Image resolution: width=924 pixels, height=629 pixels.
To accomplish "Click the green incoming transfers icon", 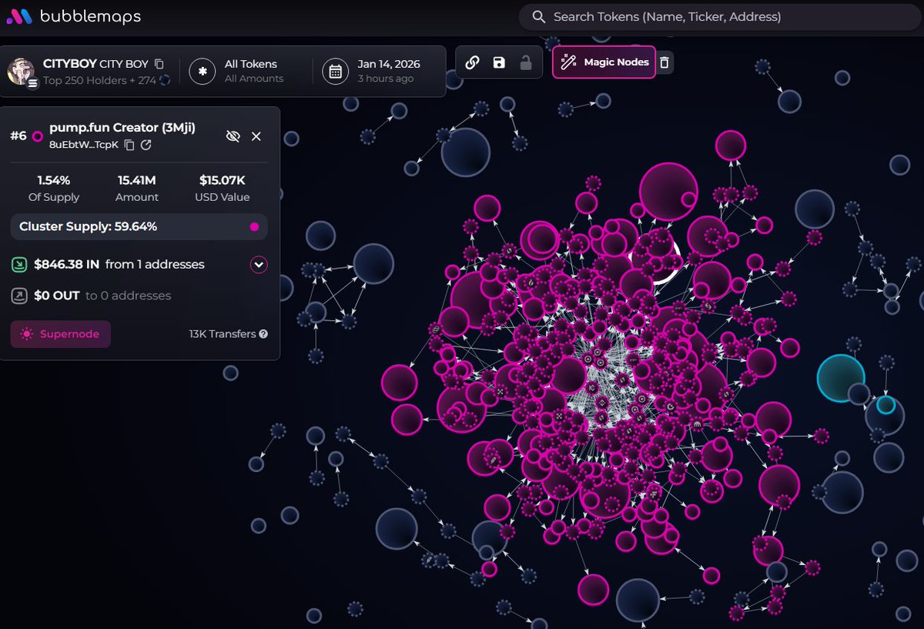I will (19, 265).
